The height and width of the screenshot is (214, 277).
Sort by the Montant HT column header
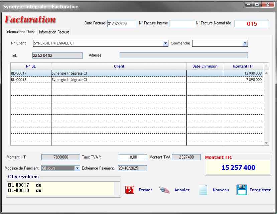tap(243, 66)
